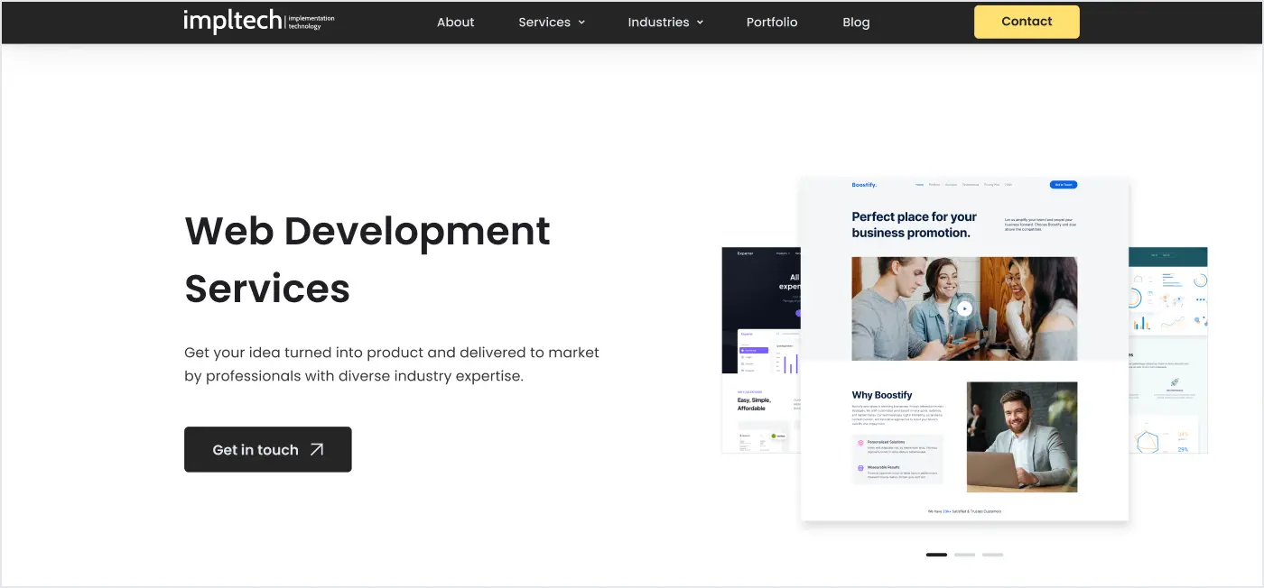Click the yellow Contact button
The height and width of the screenshot is (588, 1264).
(x=1026, y=22)
